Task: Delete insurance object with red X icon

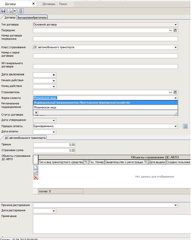Action: [x=36, y=177]
